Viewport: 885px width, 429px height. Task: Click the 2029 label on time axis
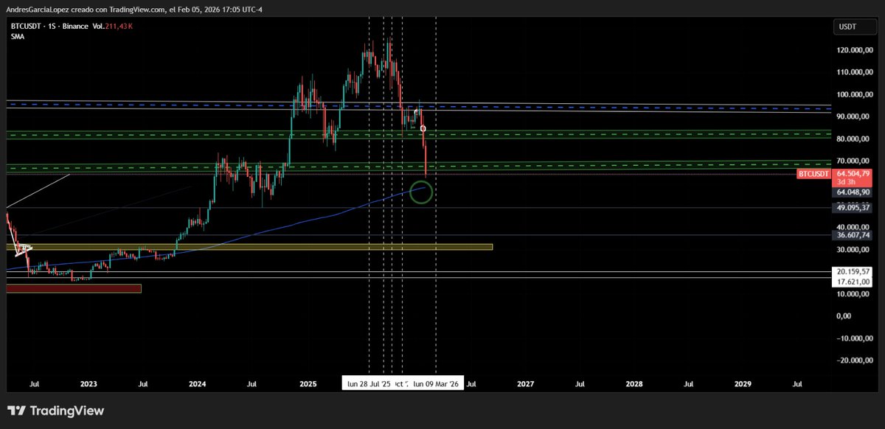pos(743,384)
